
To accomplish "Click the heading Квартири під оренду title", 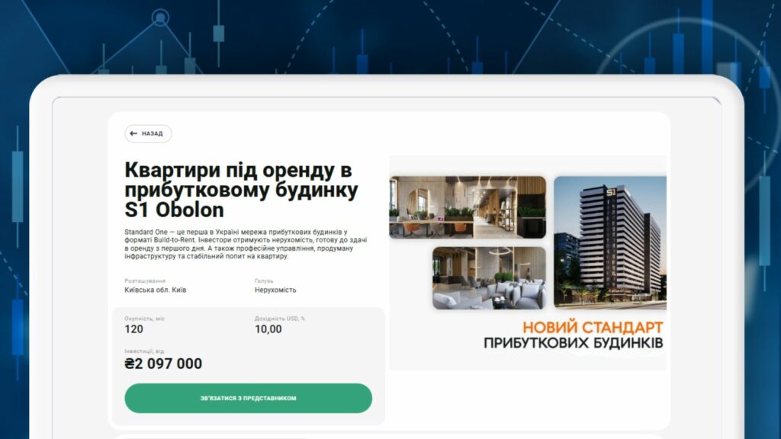I will coord(241,190).
